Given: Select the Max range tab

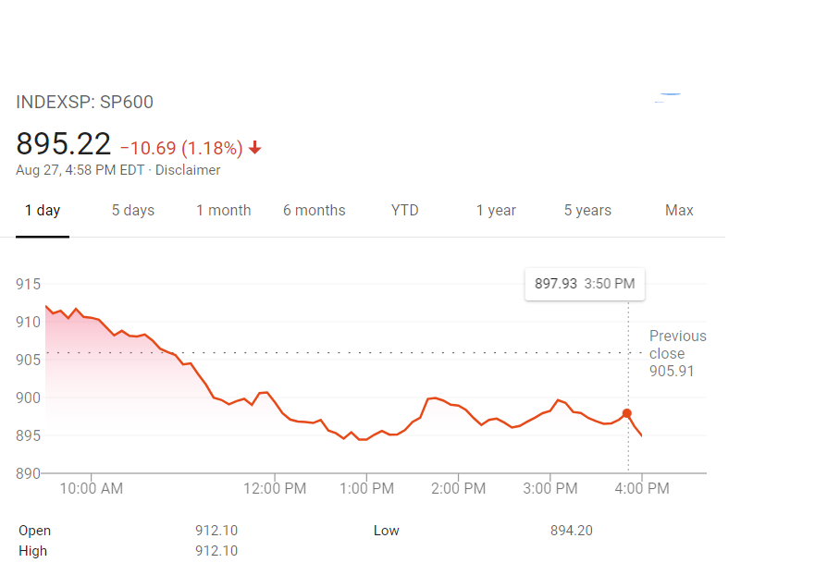Looking at the screenshot, I should coord(679,211).
